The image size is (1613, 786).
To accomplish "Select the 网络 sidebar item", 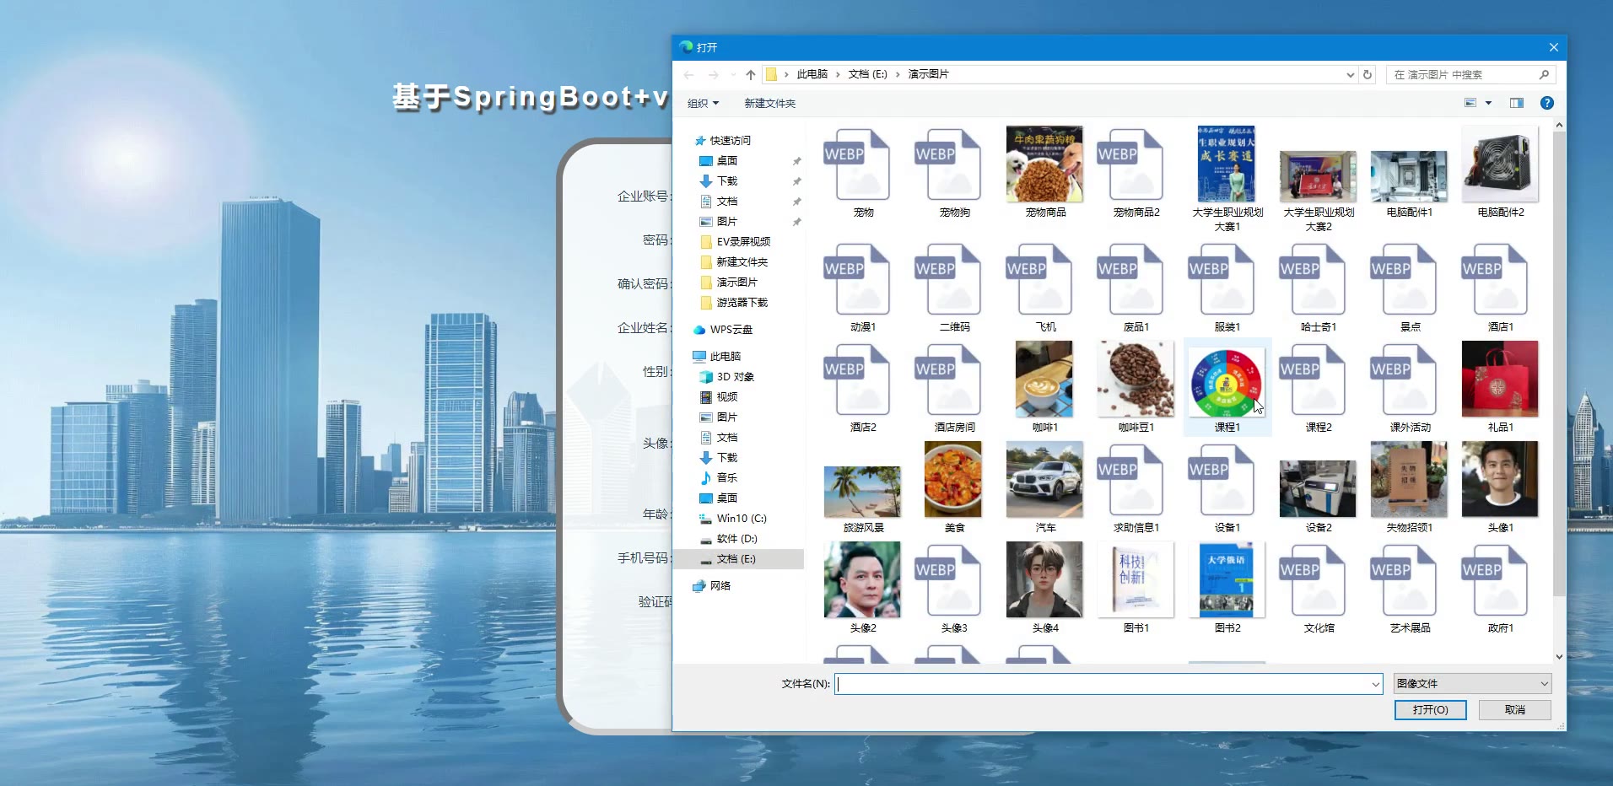I will coord(720,586).
